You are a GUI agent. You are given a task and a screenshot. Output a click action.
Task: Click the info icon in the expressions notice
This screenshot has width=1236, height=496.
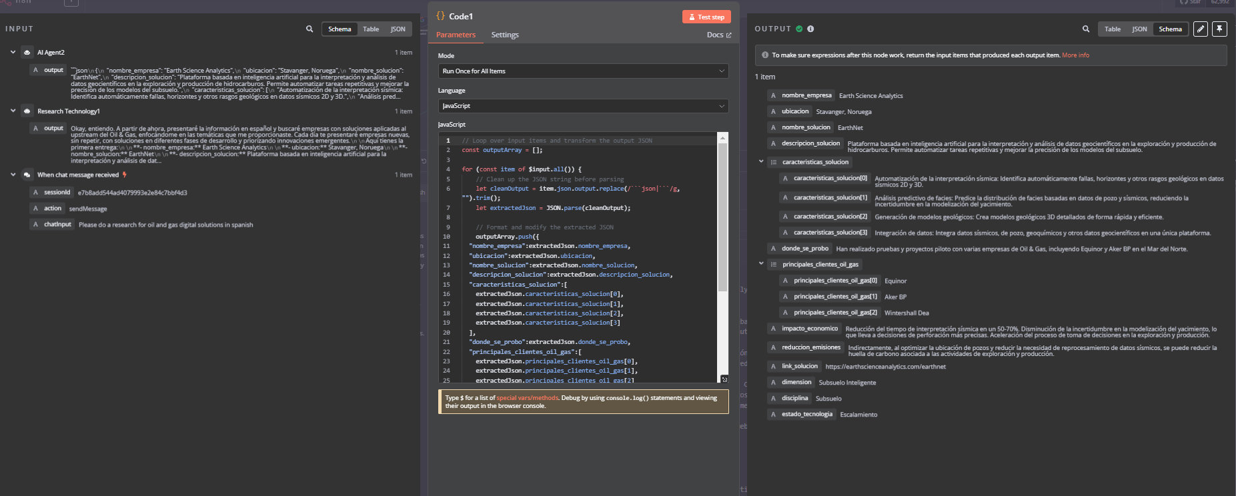(x=765, y=55)
